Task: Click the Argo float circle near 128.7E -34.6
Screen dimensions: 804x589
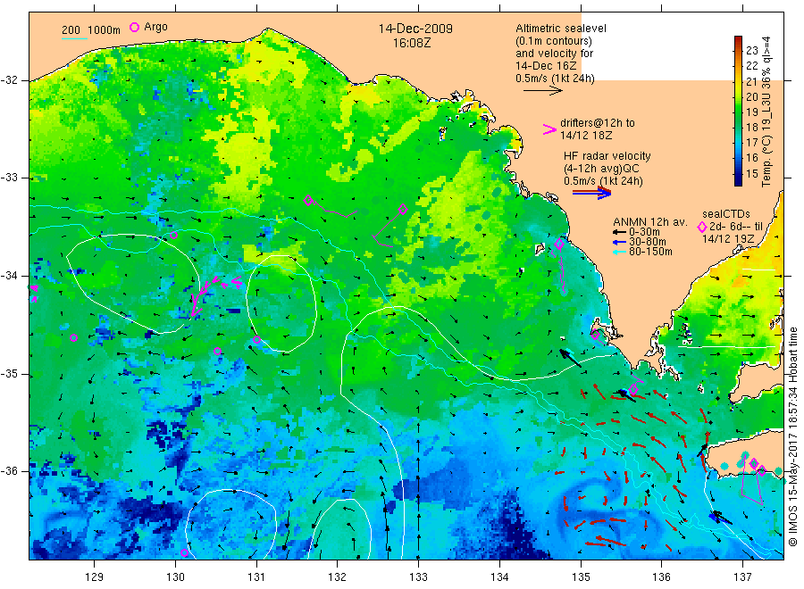Action: click(74, 337)
